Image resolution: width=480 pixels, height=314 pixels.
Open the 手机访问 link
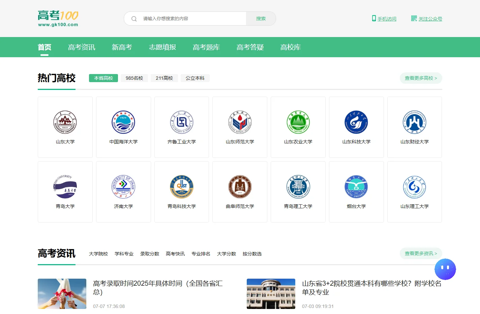tap(387, 19)
